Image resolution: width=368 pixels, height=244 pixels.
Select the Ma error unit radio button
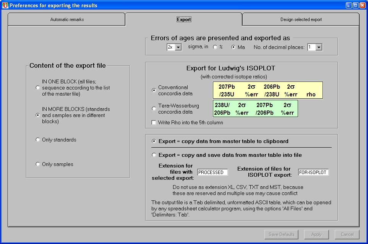[233, 47]
